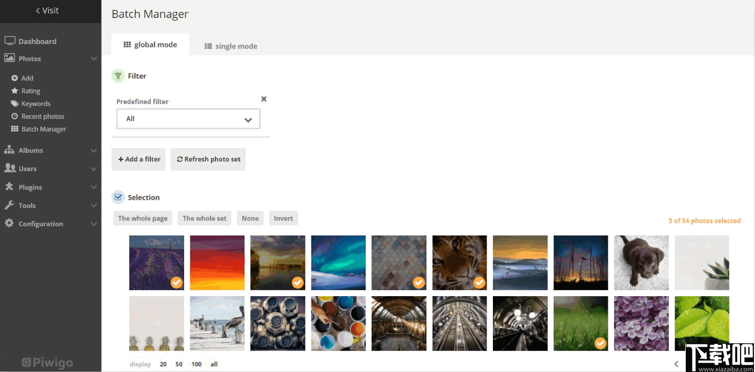Click the Invert selection button
Screen dimensions: 755x372
click(x=283, y=218)
